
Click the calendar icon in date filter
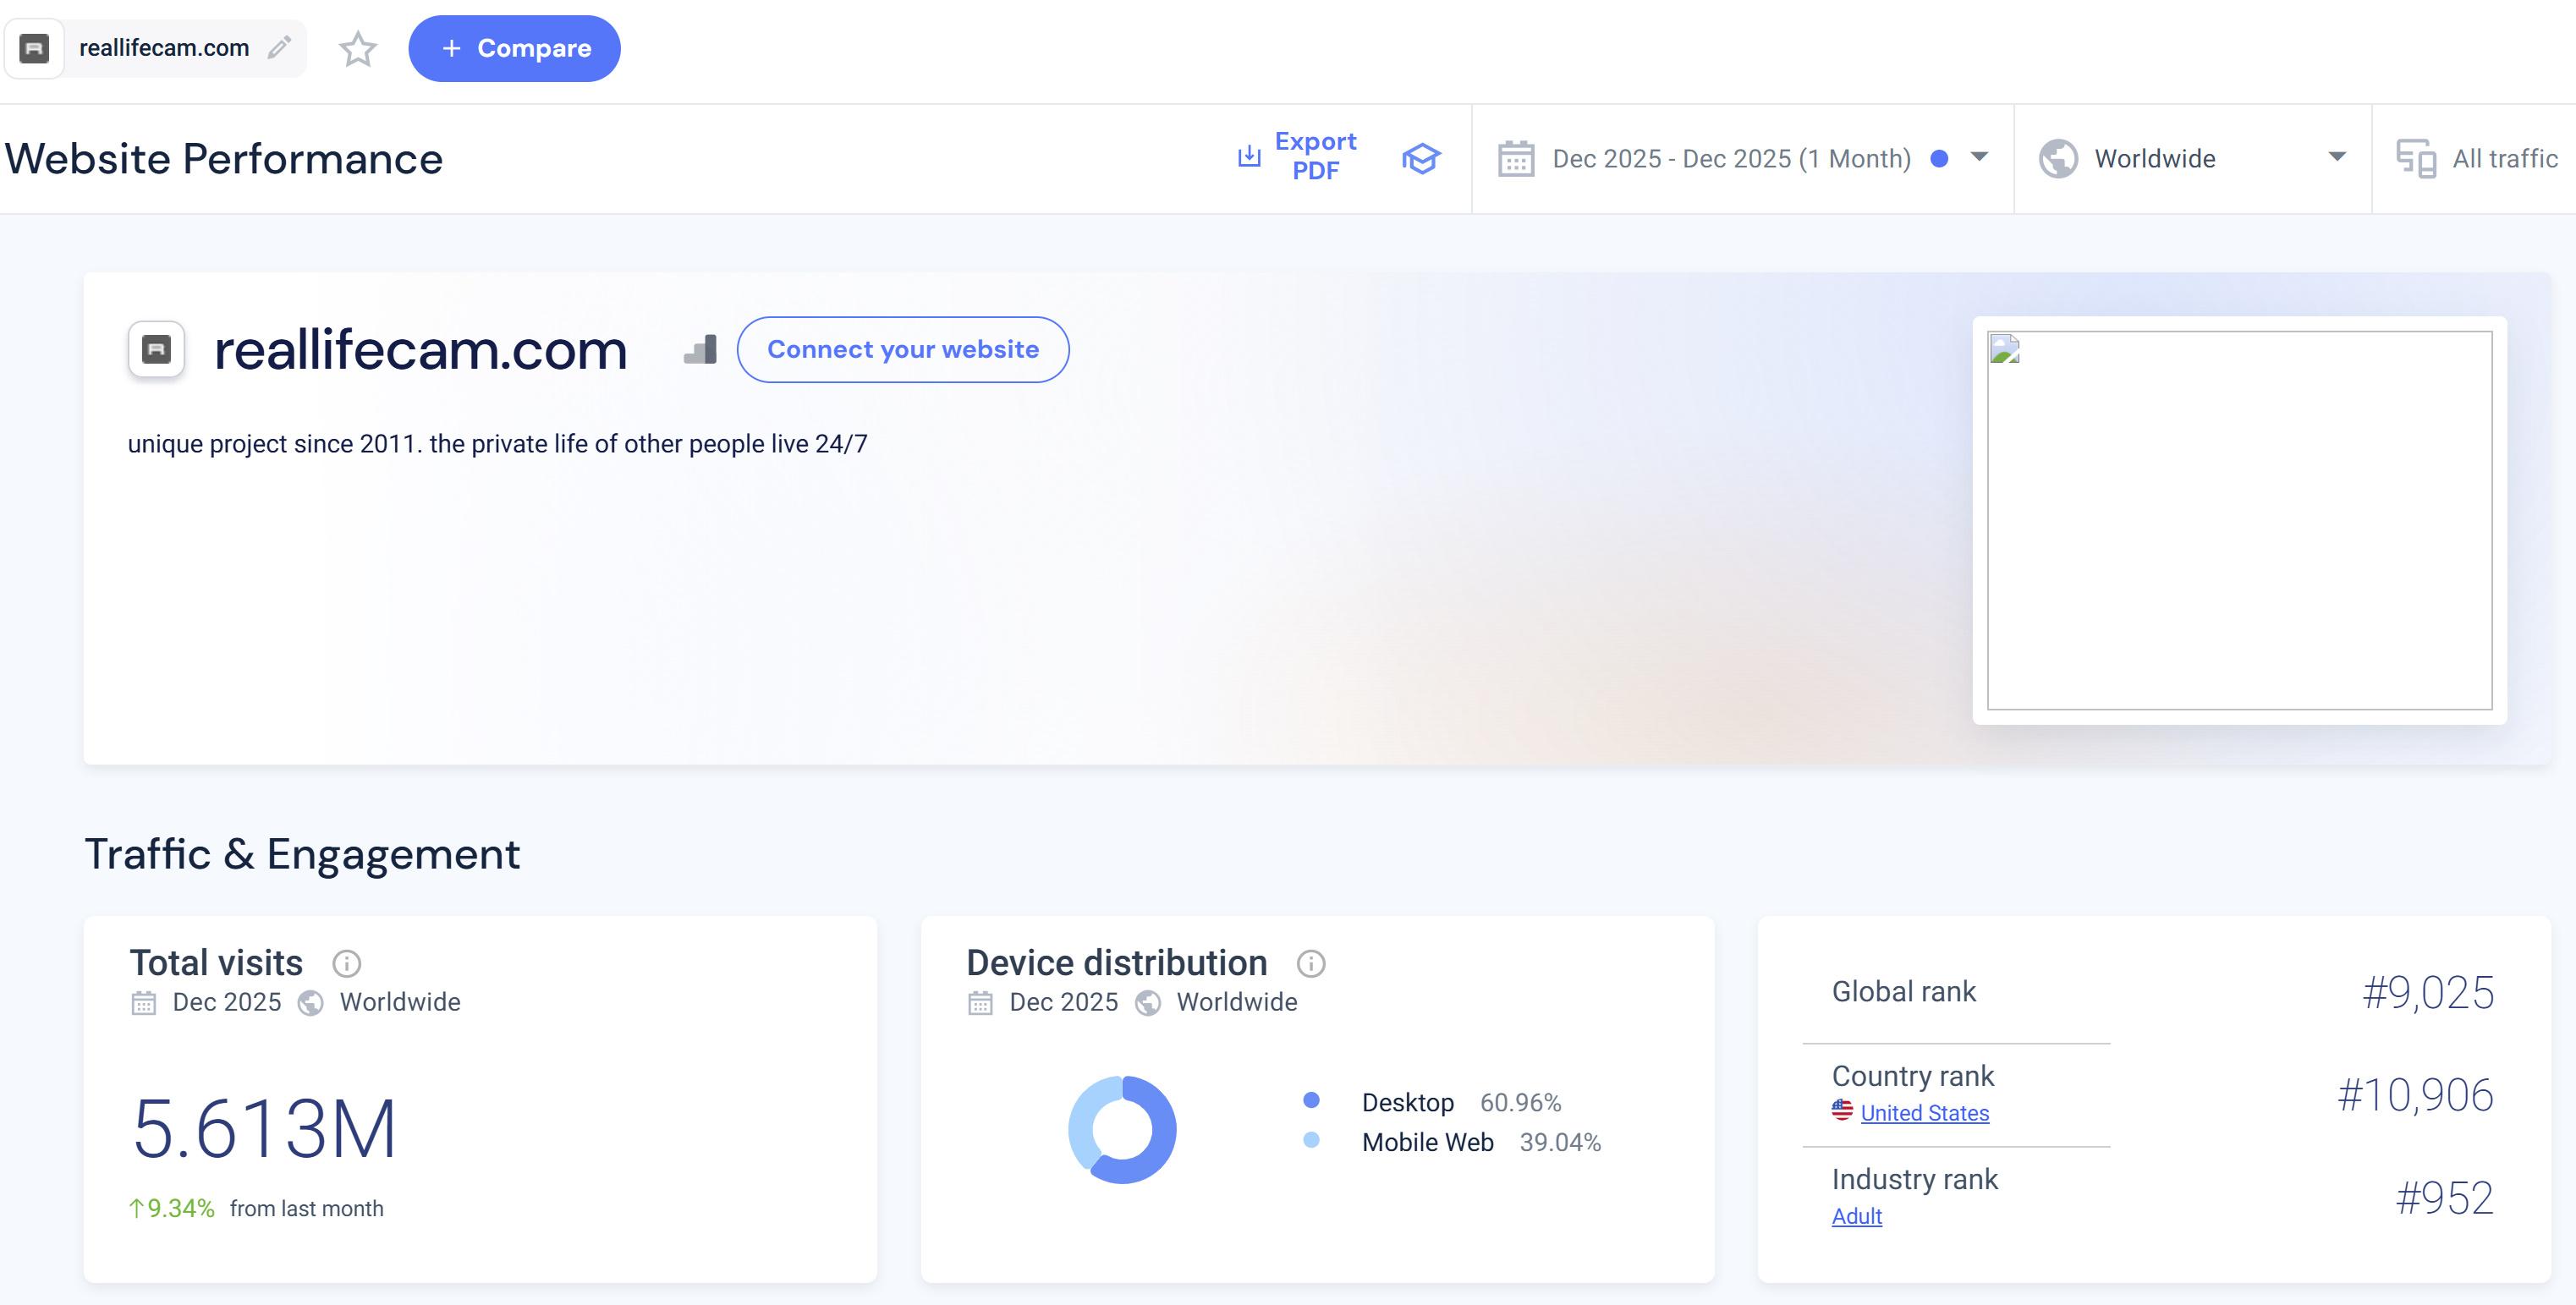click(1515, 159)
